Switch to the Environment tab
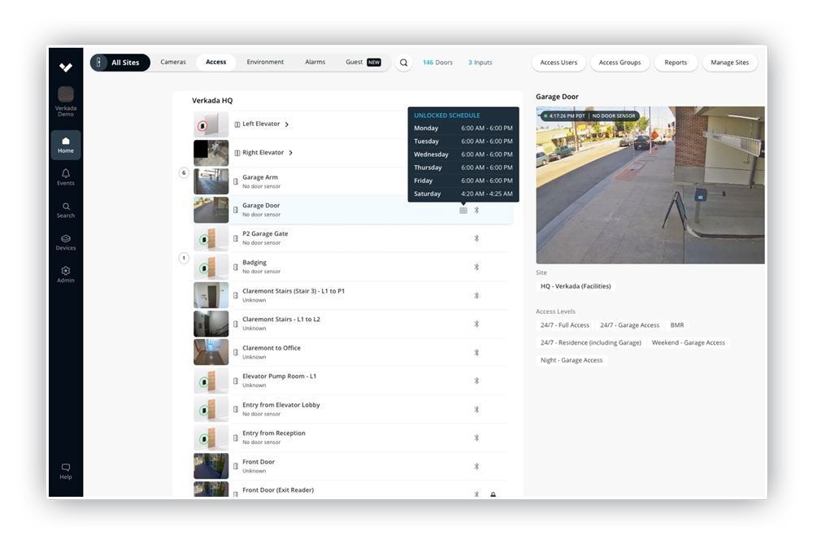 (265, 63)
